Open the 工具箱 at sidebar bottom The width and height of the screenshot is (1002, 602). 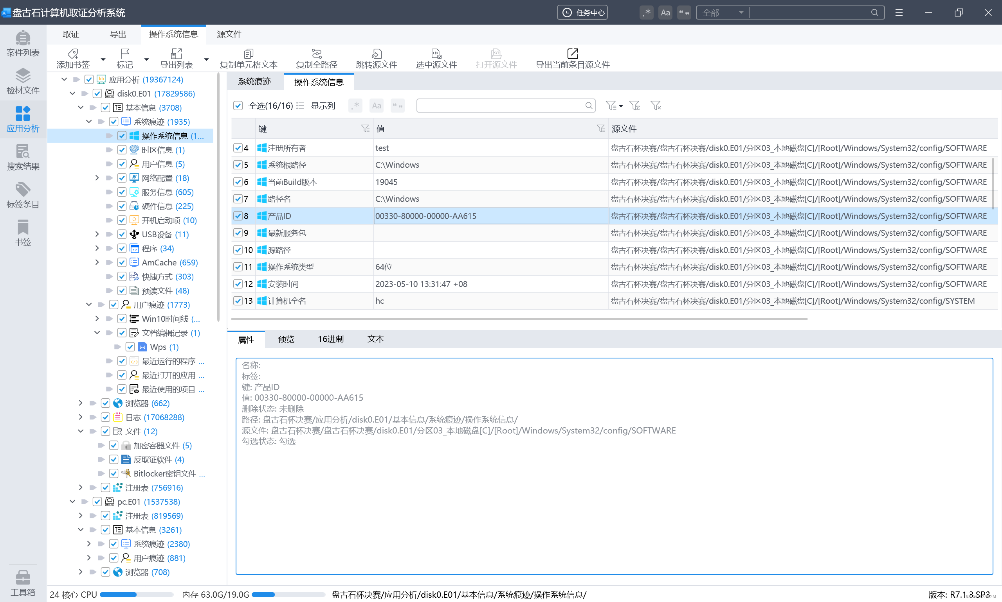[23, 583]
